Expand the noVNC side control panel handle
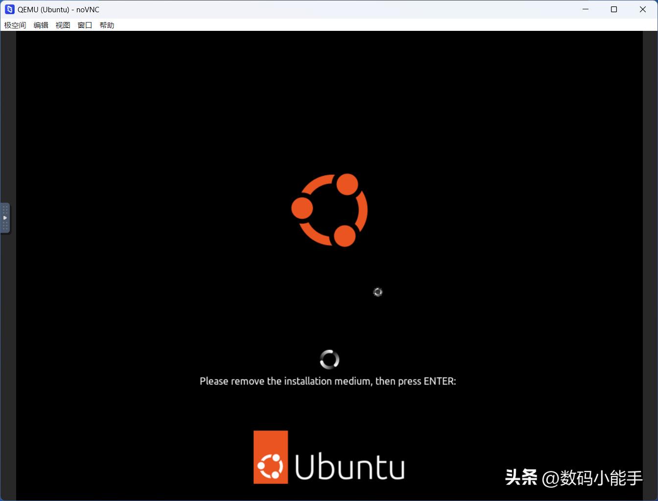Viewport: 658px width, 501px height. coord(5,218)
